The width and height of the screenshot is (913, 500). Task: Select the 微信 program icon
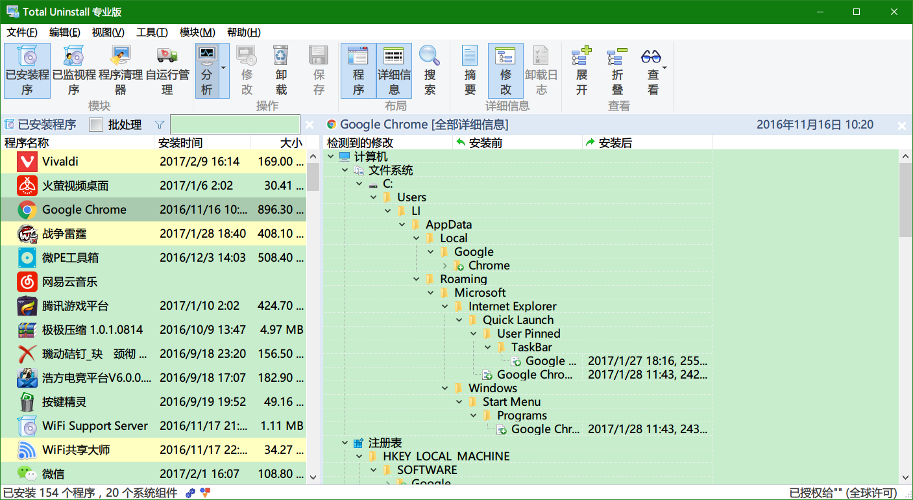(x=27, y=474)
